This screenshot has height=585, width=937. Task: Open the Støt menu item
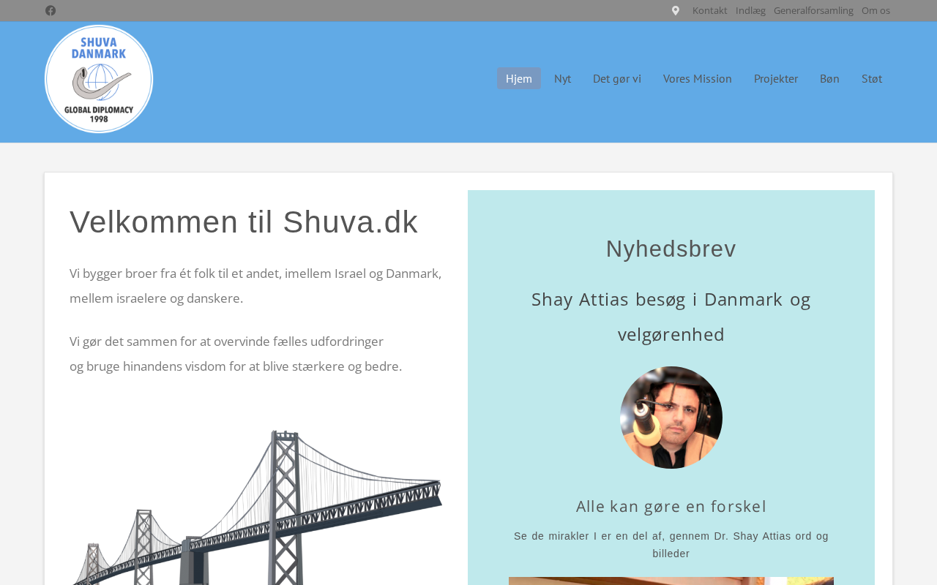(x=872, y=78)
